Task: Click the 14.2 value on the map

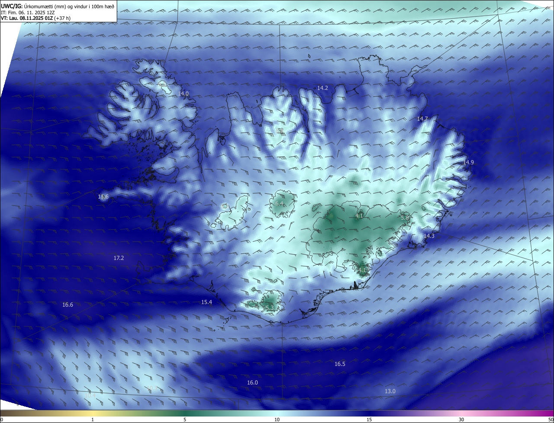Action: (x=322, y=88)
